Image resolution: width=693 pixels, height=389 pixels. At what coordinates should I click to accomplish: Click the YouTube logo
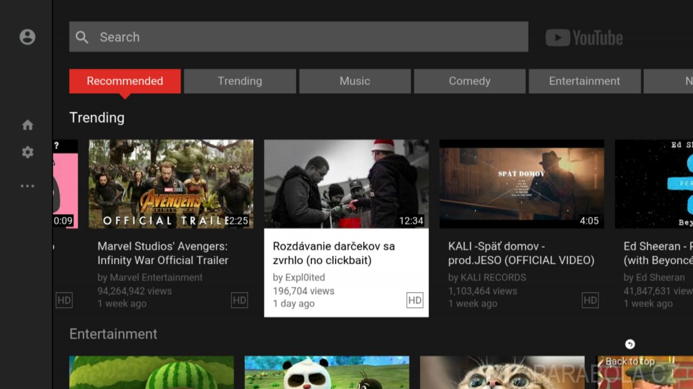(x=584, y=38)
